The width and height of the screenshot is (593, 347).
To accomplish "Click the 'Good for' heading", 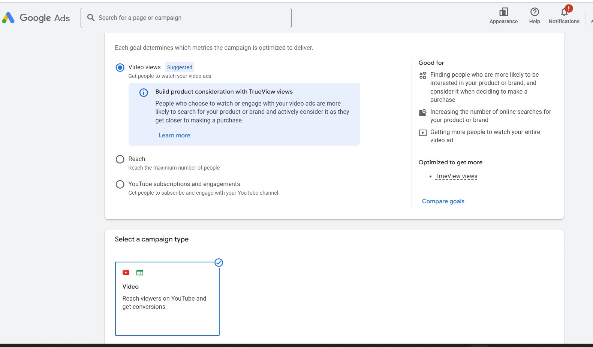I will click(431, 63).
